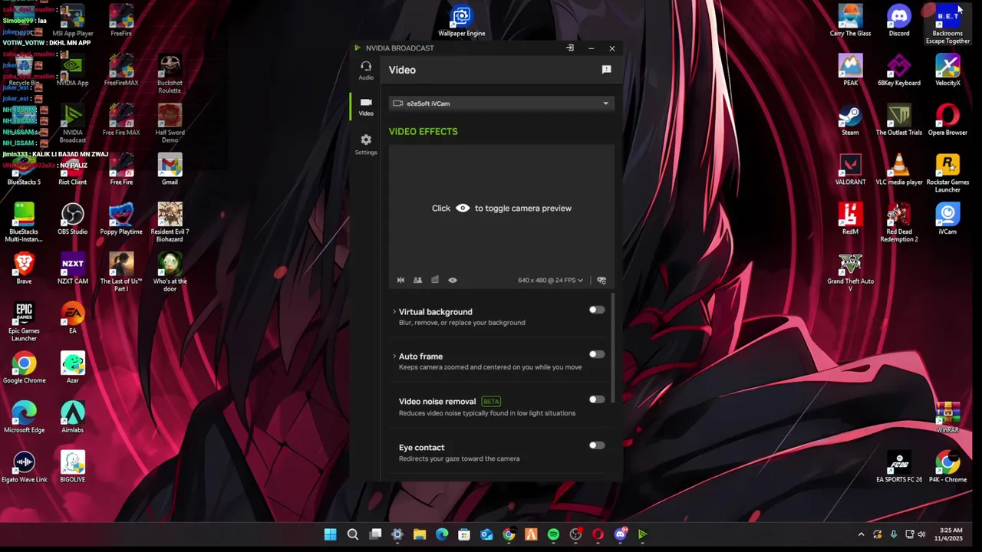Click the VIDEO EFFECTS heading text
982x552 pixels.
coord(423,132)
